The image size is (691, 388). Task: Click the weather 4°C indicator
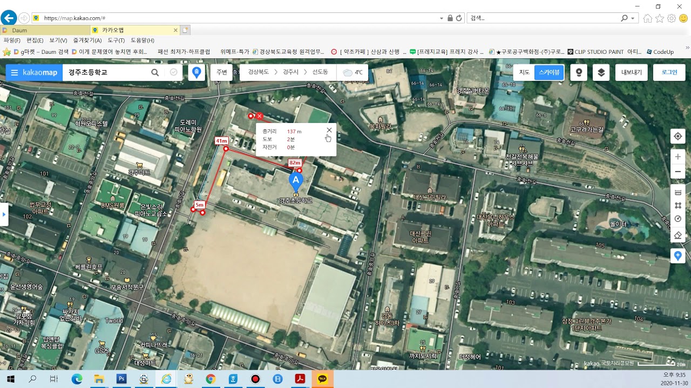[x=353, y=72]
